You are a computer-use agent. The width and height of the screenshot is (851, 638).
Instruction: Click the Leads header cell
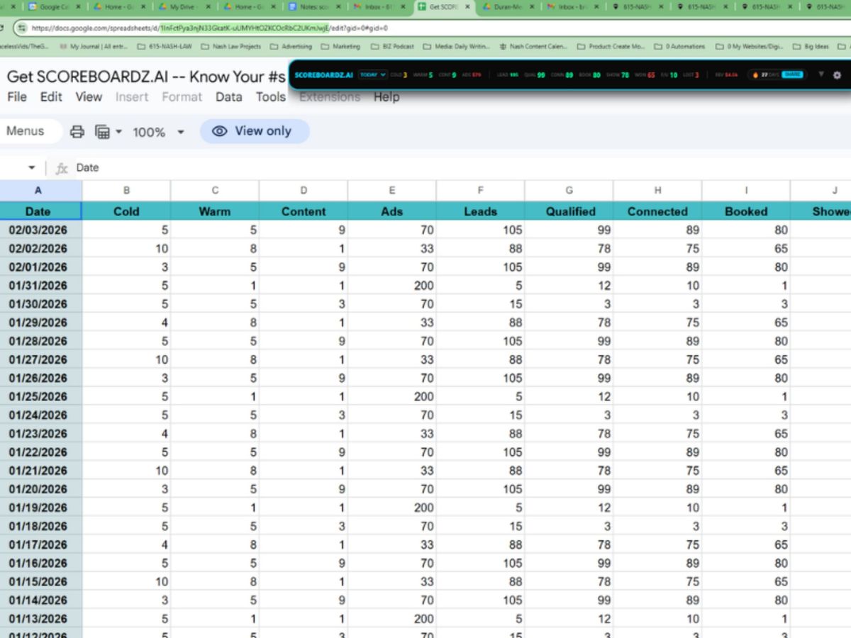point(480,211)
